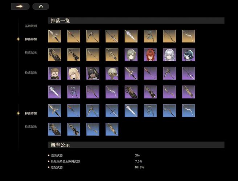Select the blue white bow icon
Image resolution: width=238 pixels, height=181 pixels.
coord(188,110)
